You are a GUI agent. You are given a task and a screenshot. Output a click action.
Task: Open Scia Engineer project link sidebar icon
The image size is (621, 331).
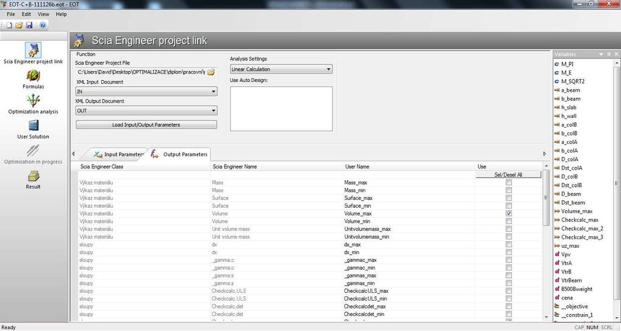pos(33,50)
